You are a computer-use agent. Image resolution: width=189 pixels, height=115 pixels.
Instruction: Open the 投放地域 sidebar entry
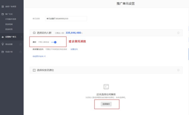(9, 24)
